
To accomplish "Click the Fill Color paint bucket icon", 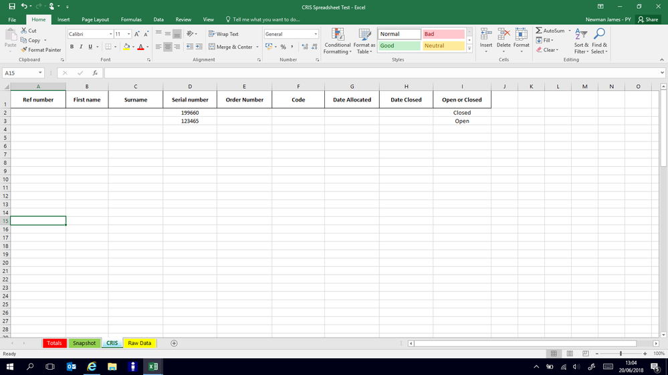I will 126,47.
